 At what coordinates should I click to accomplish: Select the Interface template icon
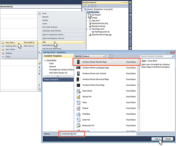78,114
